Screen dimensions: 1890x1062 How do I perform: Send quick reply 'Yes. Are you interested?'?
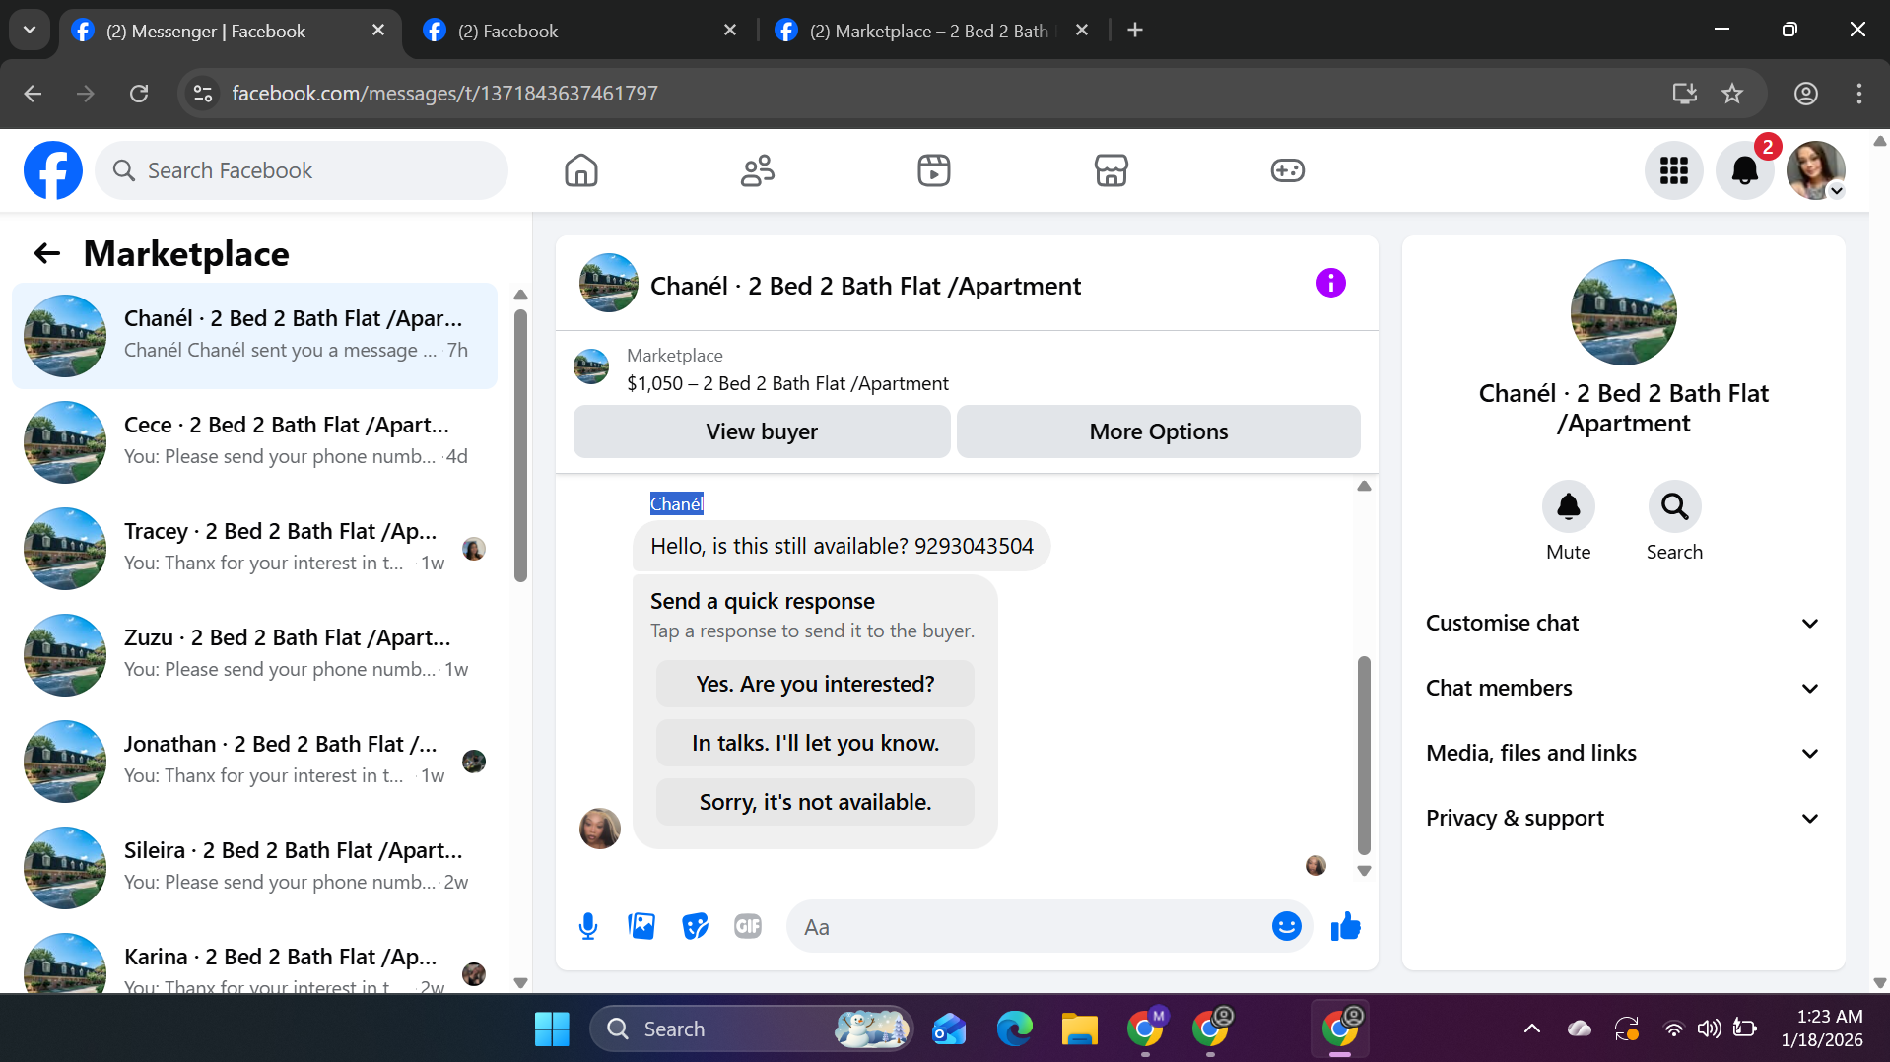(815, 684)
